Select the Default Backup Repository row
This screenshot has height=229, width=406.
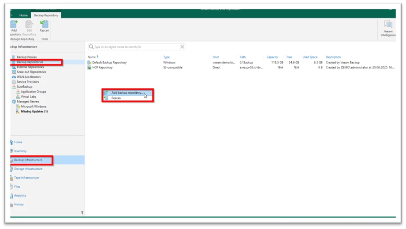click(241, 62)
